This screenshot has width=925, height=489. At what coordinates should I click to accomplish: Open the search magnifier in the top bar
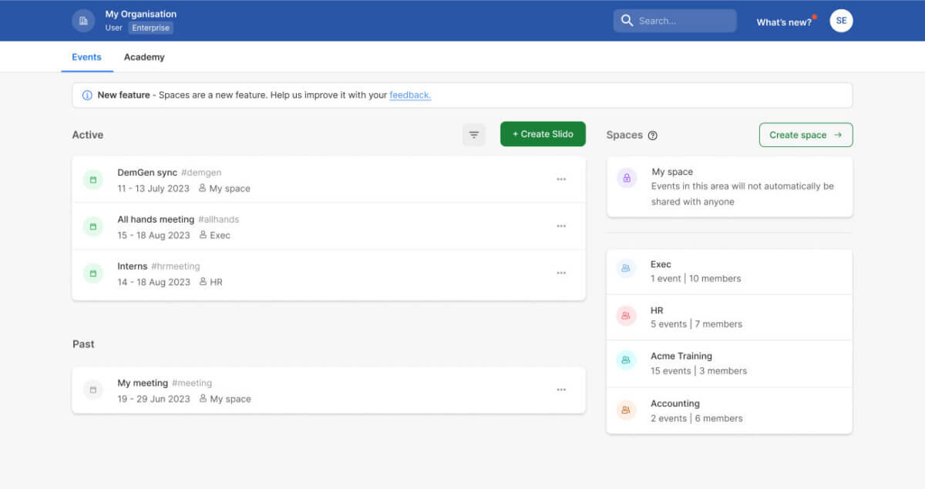(x=627, y=21)
